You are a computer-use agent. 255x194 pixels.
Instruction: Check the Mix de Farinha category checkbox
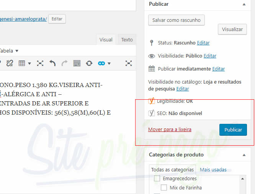click(x=164, y=188)
